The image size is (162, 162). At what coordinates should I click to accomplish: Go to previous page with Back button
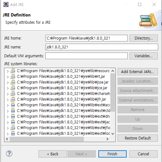(53, 154)
